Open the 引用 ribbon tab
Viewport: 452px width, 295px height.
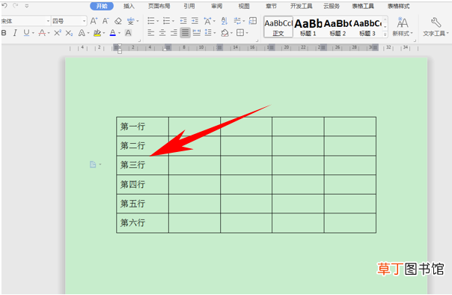point(189,6)
